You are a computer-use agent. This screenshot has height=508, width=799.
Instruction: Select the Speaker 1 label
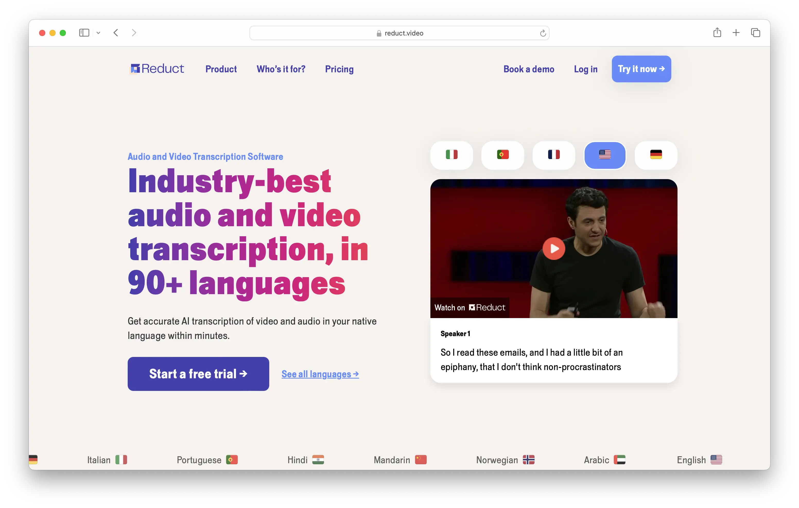(x=455, y=334)
